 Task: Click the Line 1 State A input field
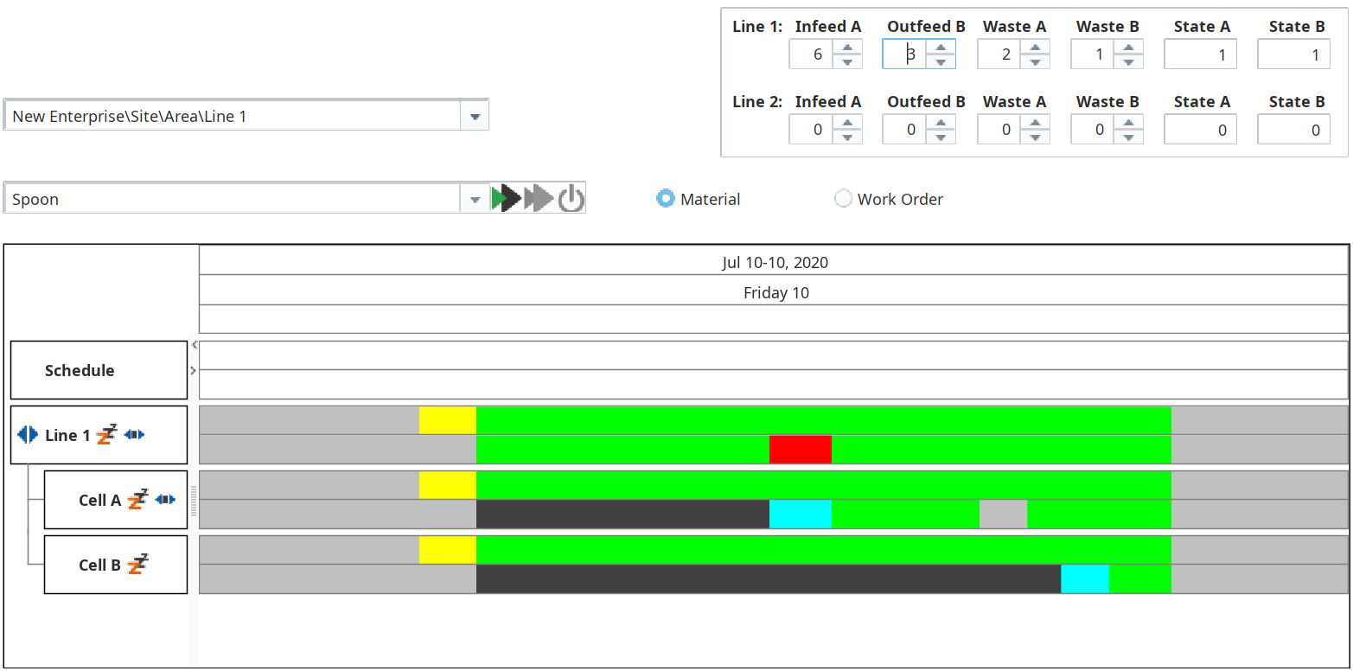(x=1200, y=54)
